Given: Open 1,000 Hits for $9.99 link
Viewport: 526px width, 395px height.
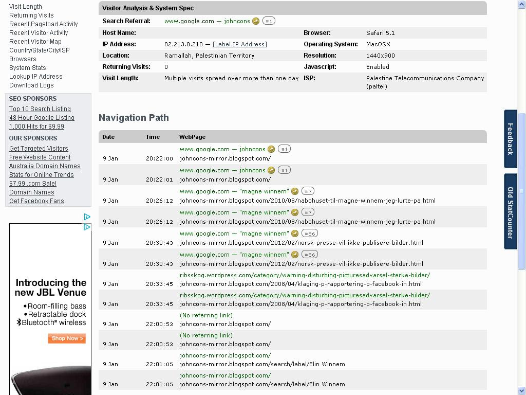Looking at the screenshot, I should point(36,127).
